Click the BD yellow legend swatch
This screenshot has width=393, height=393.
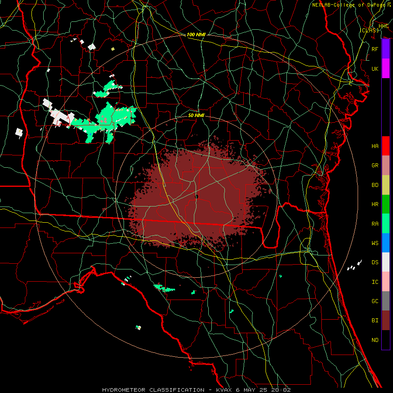tap(386, 185)
